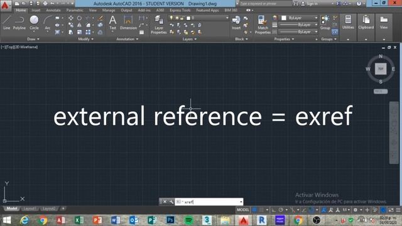Click the Table icon in the Annotation panel

coord(141,32)
